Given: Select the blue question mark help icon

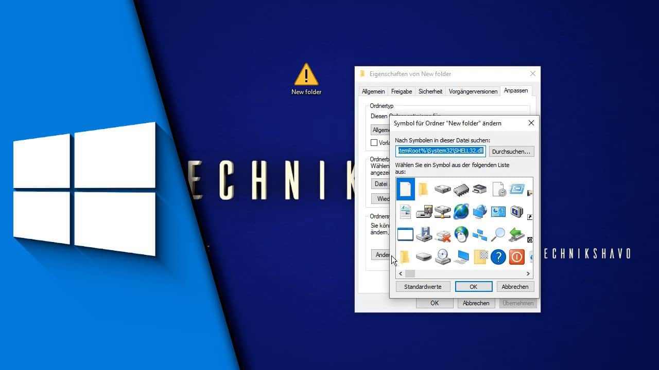Looking at the screenshot, I should (498, 256).
